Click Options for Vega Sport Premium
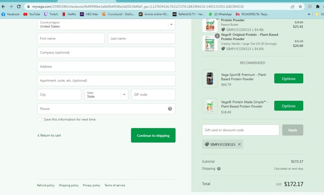The image size is (324, 195). pyautogui.click(x=289, y=79)
